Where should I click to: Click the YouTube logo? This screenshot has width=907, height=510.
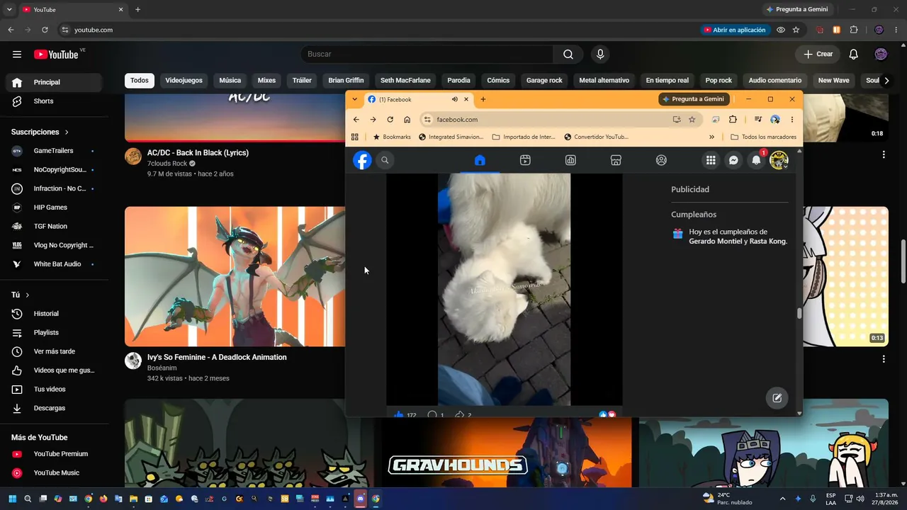point(56,55)
